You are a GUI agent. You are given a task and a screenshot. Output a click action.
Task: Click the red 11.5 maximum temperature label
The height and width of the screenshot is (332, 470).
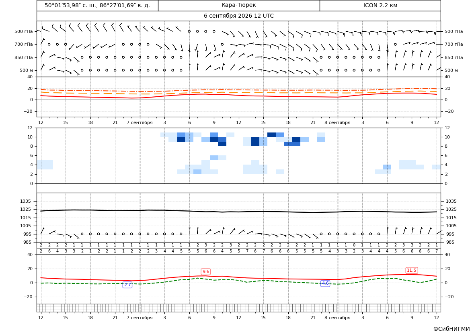click(412, 270)
